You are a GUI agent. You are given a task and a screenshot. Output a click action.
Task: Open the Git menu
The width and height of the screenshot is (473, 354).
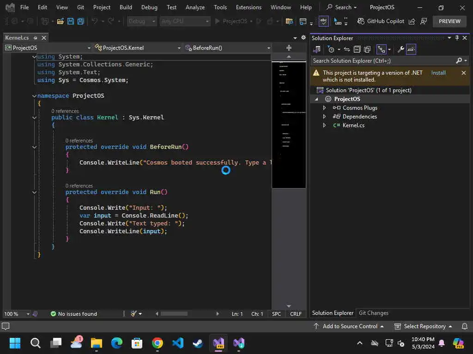(x=80, y=7)
